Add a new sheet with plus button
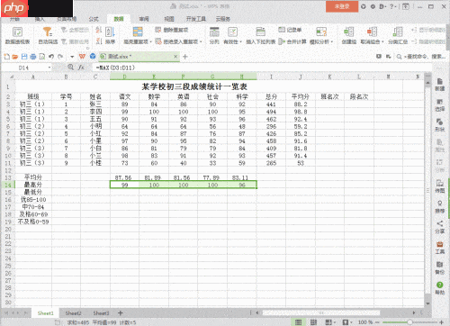 click(121, 313)
